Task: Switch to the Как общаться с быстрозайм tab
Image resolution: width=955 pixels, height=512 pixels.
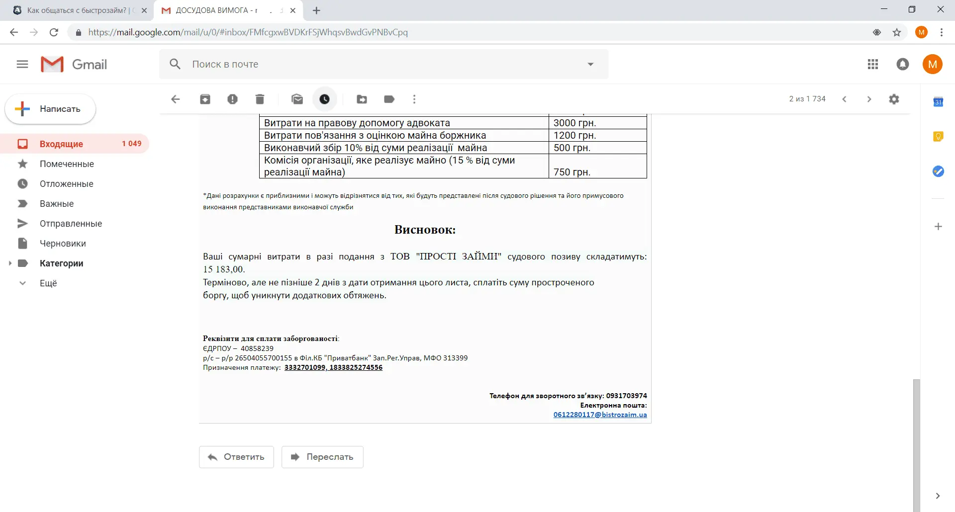Action: pyautogui.click(x=77, y=10)
